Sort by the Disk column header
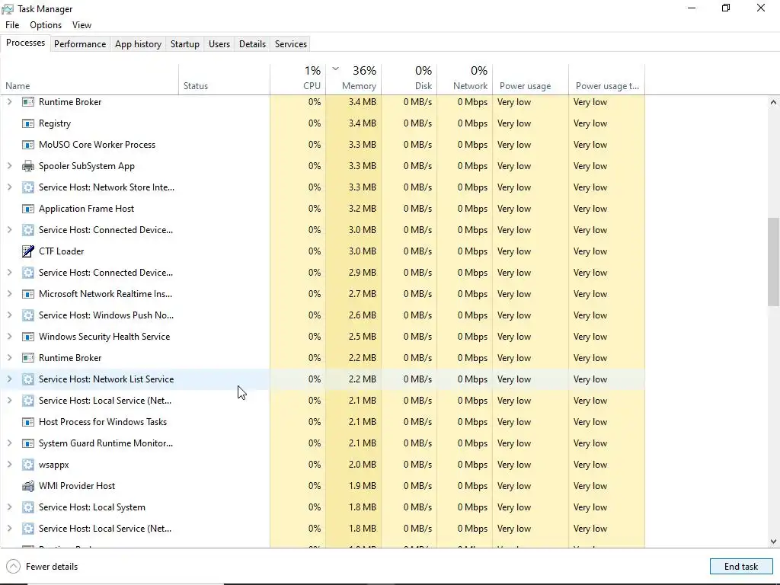 409,79
